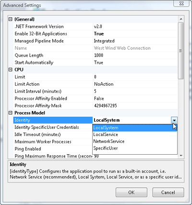Image resolution: width=192 pixels, height=205 pixels.
Task: Open the Identity dropdown arrow
Action: click(x=174, y=120)
